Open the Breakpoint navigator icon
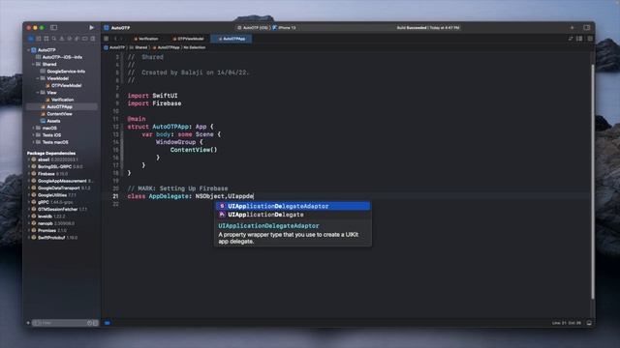Viewport: 620px width, 348px height. [x=84, y=39]
